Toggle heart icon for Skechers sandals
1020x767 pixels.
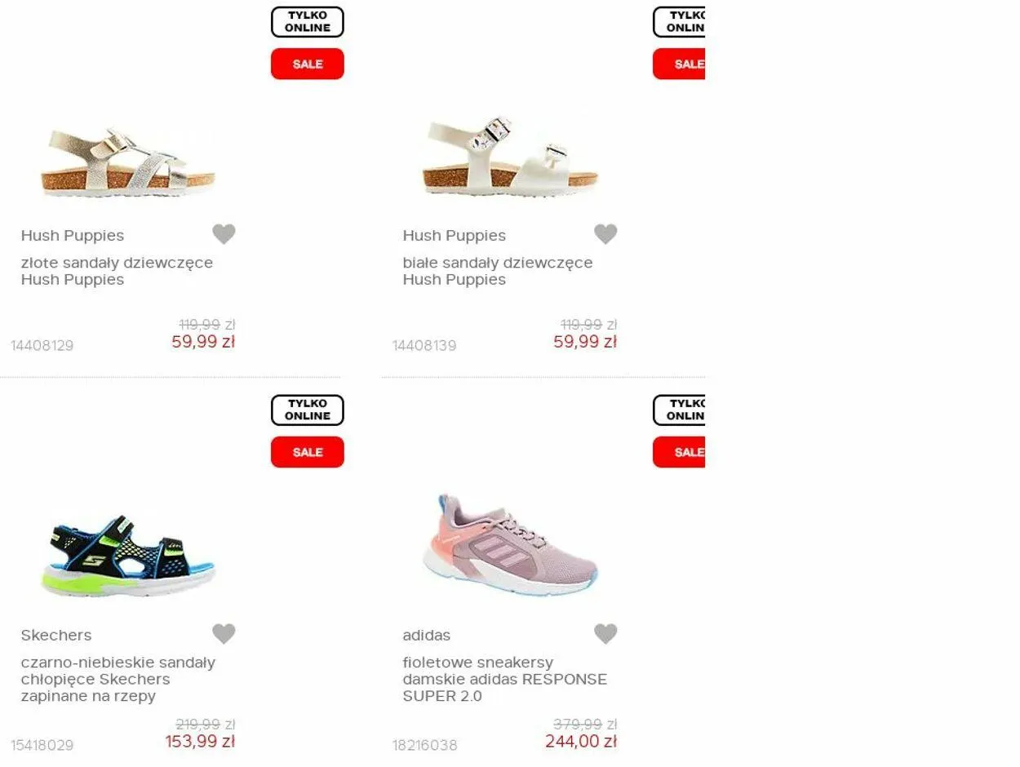(224, 634)
